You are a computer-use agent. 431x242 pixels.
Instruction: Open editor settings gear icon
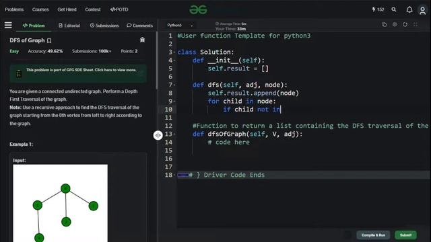tap(395, 25)
